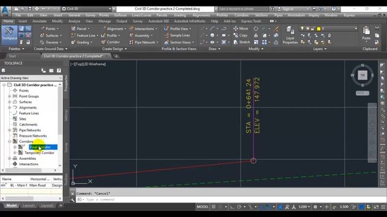Screen dimensions: 387x217
Task: Click the Points tool icon in ribbon
Action: [x=42, y=28]
